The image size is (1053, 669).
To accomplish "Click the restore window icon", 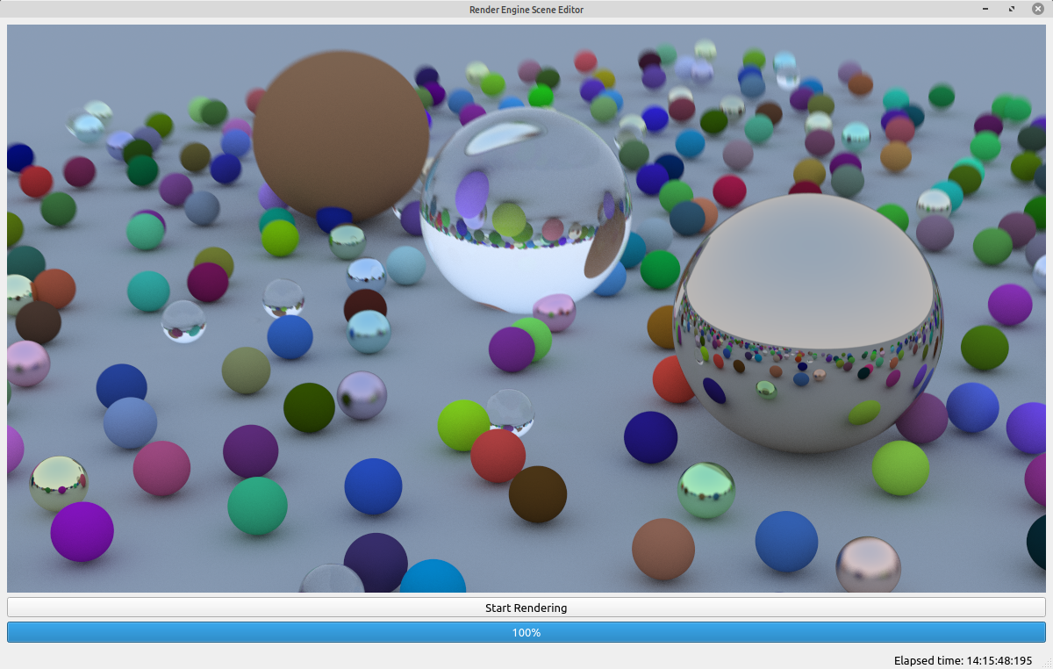I will click(1011, 9).
